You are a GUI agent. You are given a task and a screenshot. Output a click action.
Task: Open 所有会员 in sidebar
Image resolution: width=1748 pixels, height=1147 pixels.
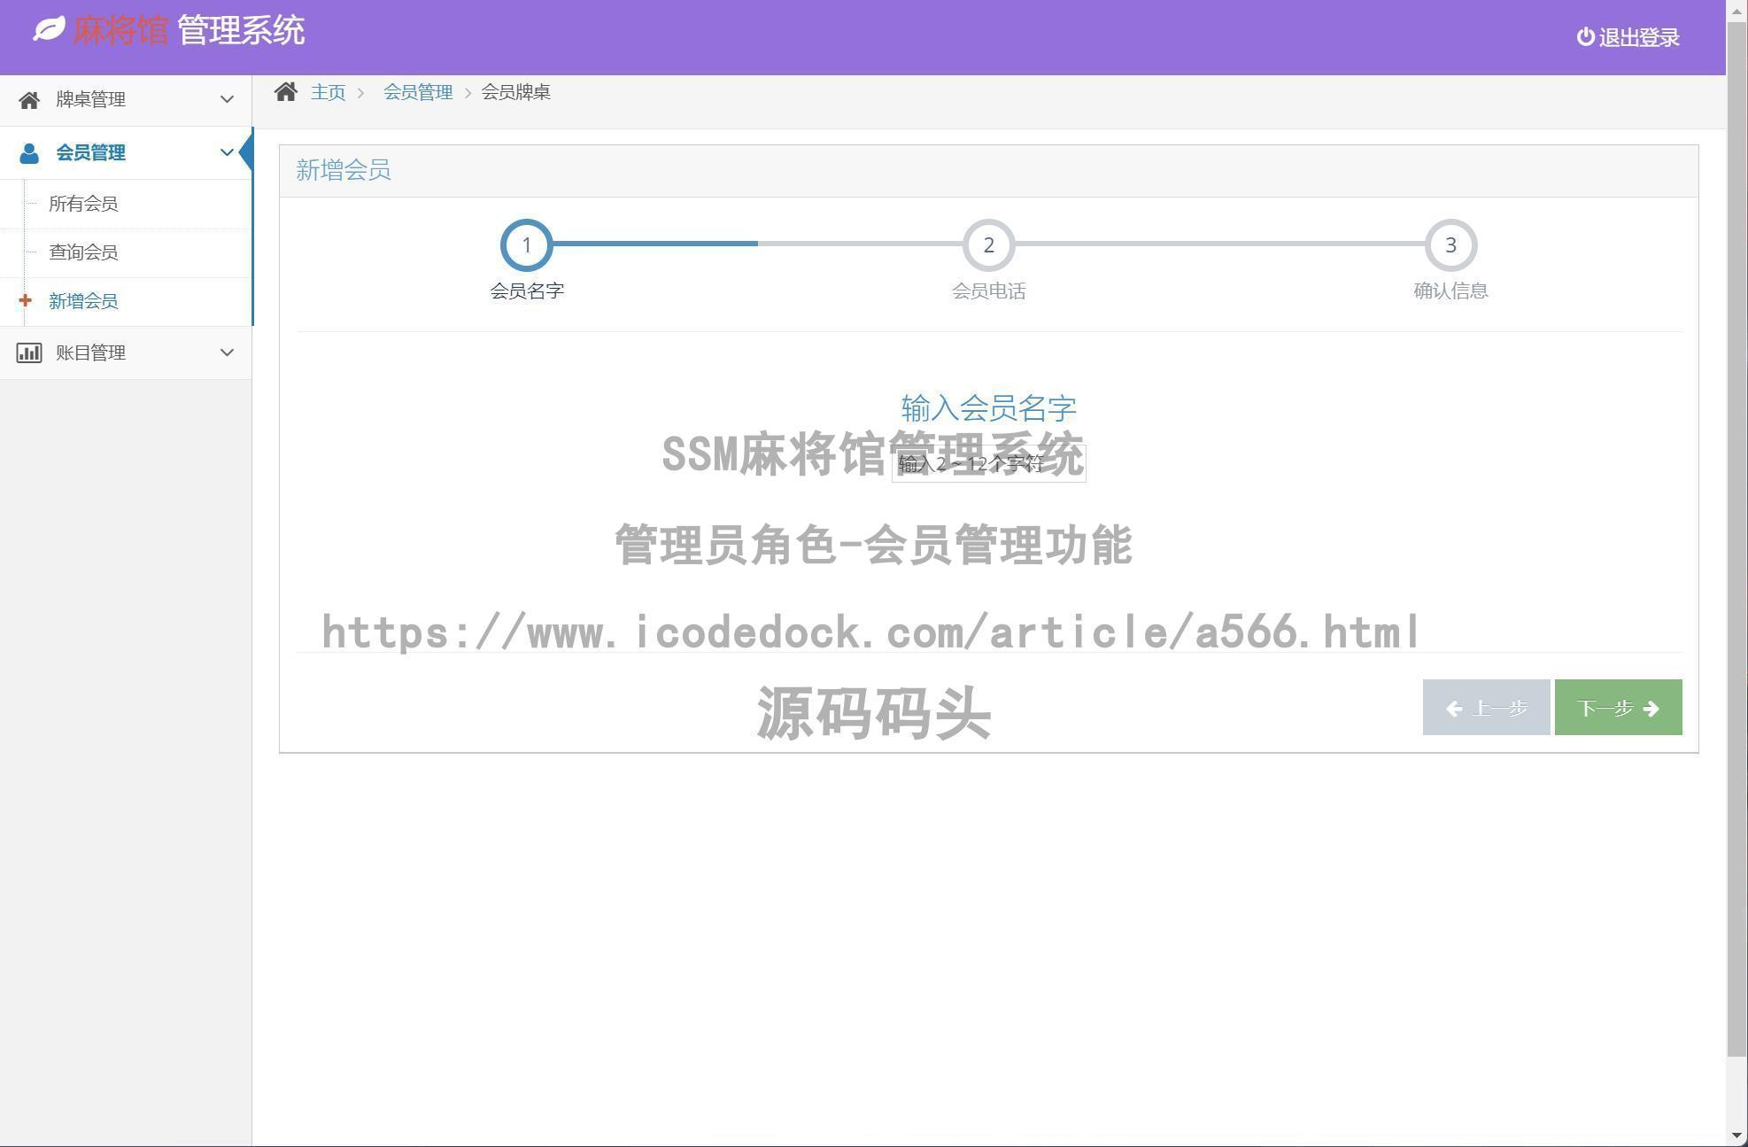tap(83, 204)
